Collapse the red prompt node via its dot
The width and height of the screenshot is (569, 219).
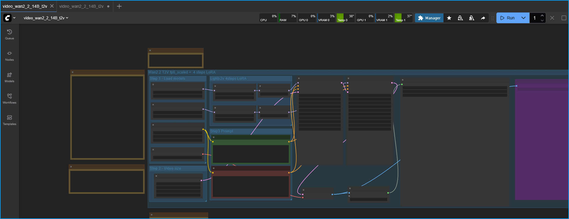click(x=214, y=168)
